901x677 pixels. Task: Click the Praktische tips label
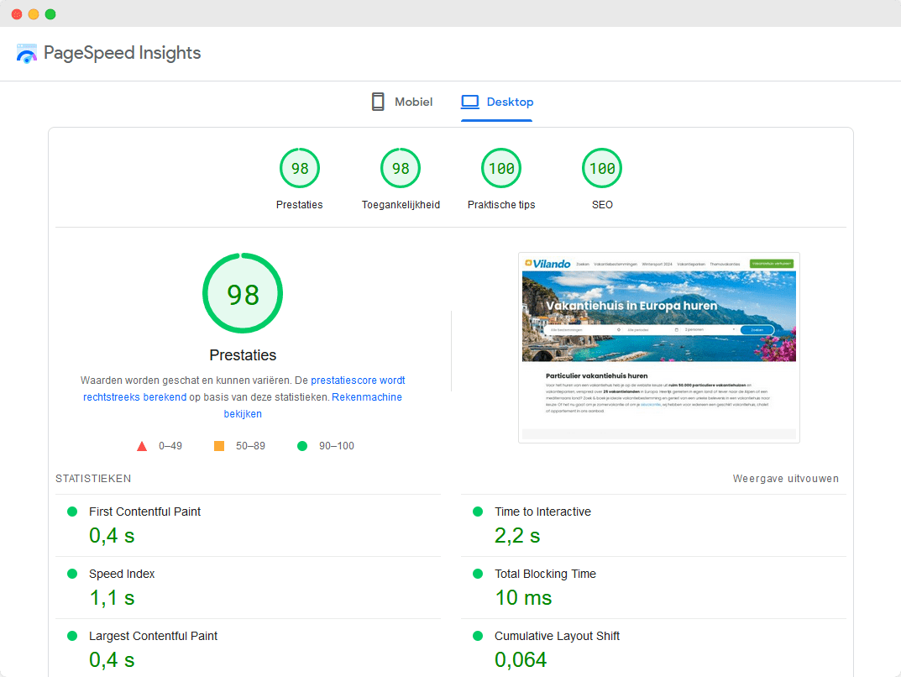pyautogui.click(x=501, y=205)
